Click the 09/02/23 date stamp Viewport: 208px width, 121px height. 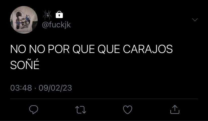click(55, 88)
